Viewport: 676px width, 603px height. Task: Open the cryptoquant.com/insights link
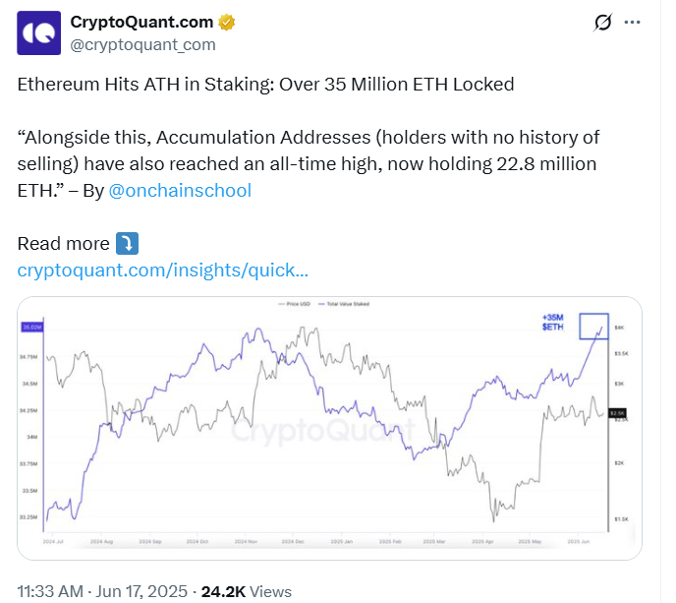162,271
